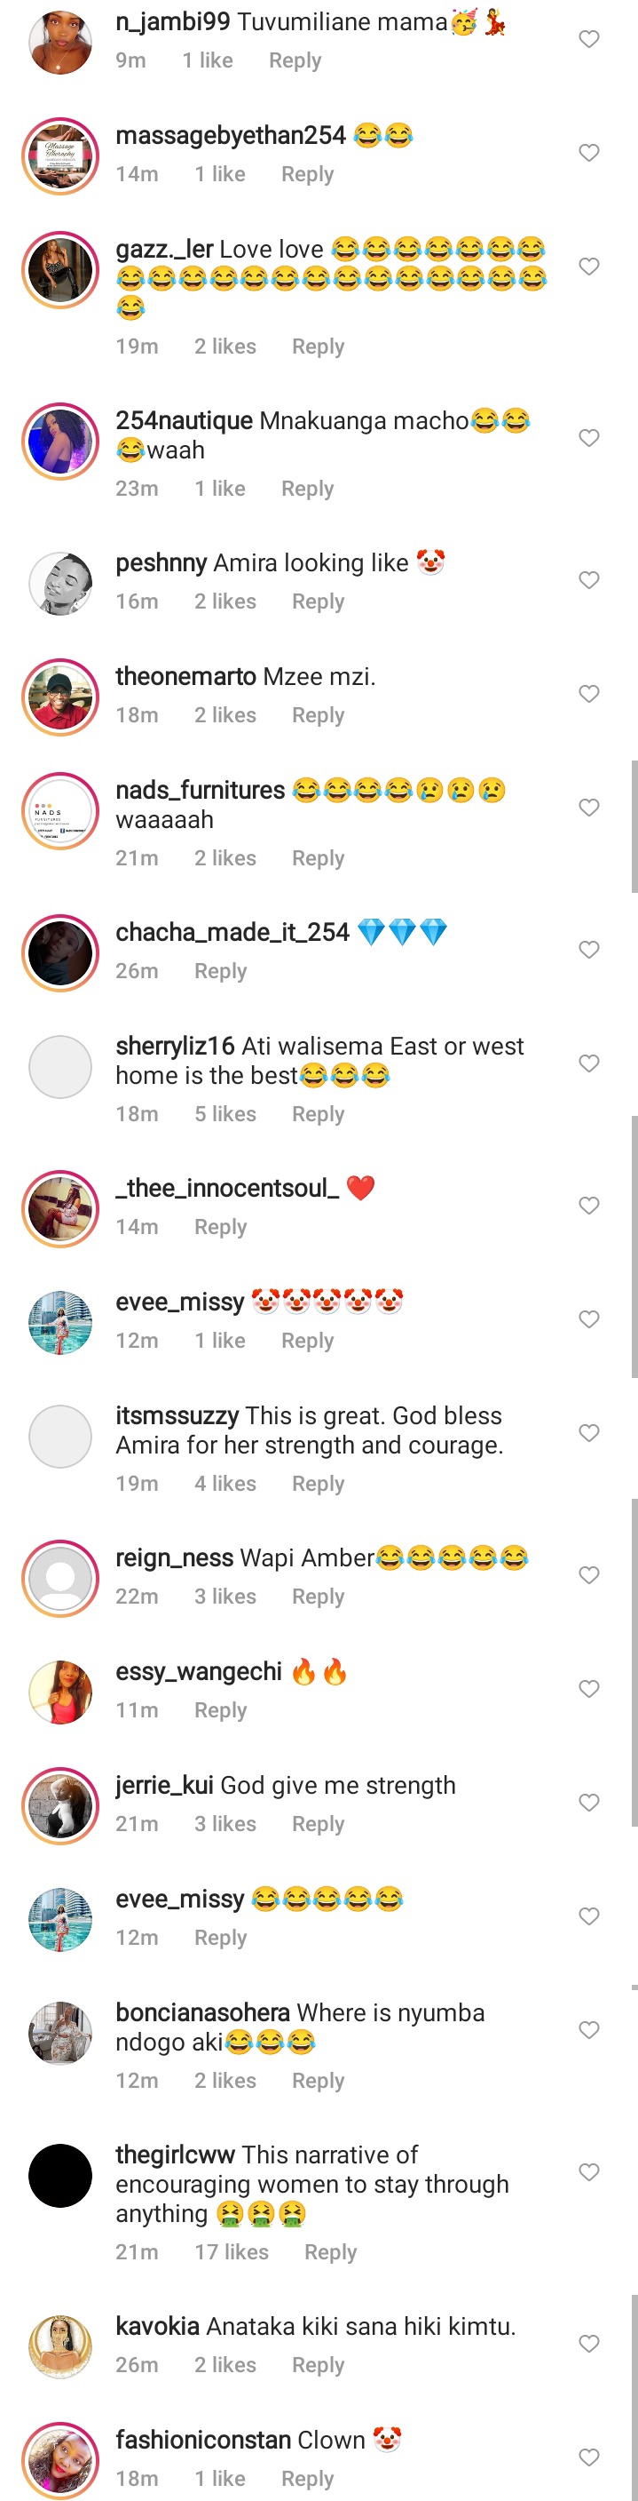The height and width of the screenshot is (2501, 638).
Task: Tap heart icon on massagebyethan254's comment
Action: pyautogui.click(x=588, y=153)
